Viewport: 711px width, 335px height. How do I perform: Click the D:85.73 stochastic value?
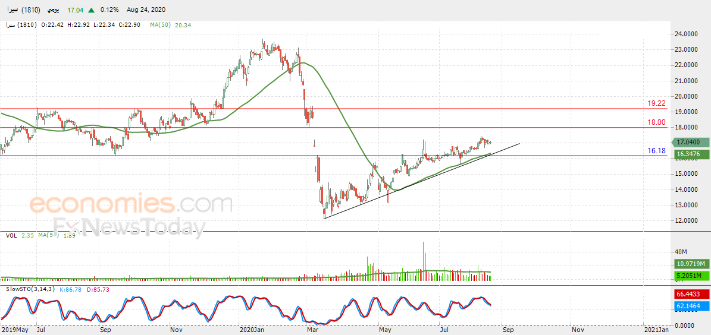tap(99, 289)
